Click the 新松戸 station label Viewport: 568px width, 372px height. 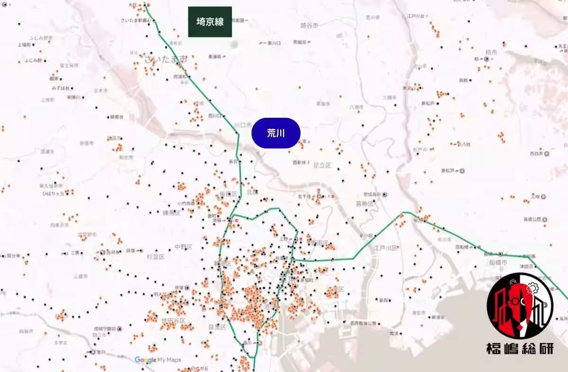click(427, 103)
